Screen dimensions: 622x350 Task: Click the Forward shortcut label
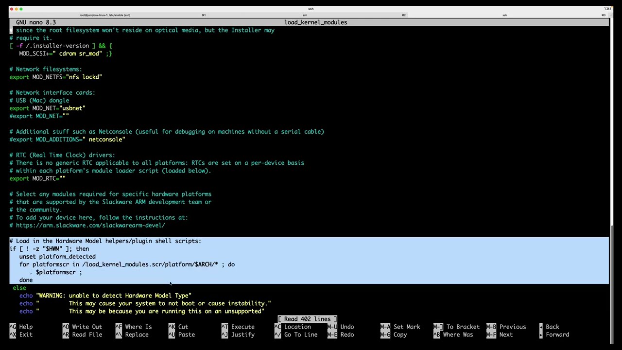tap(557, 334)
